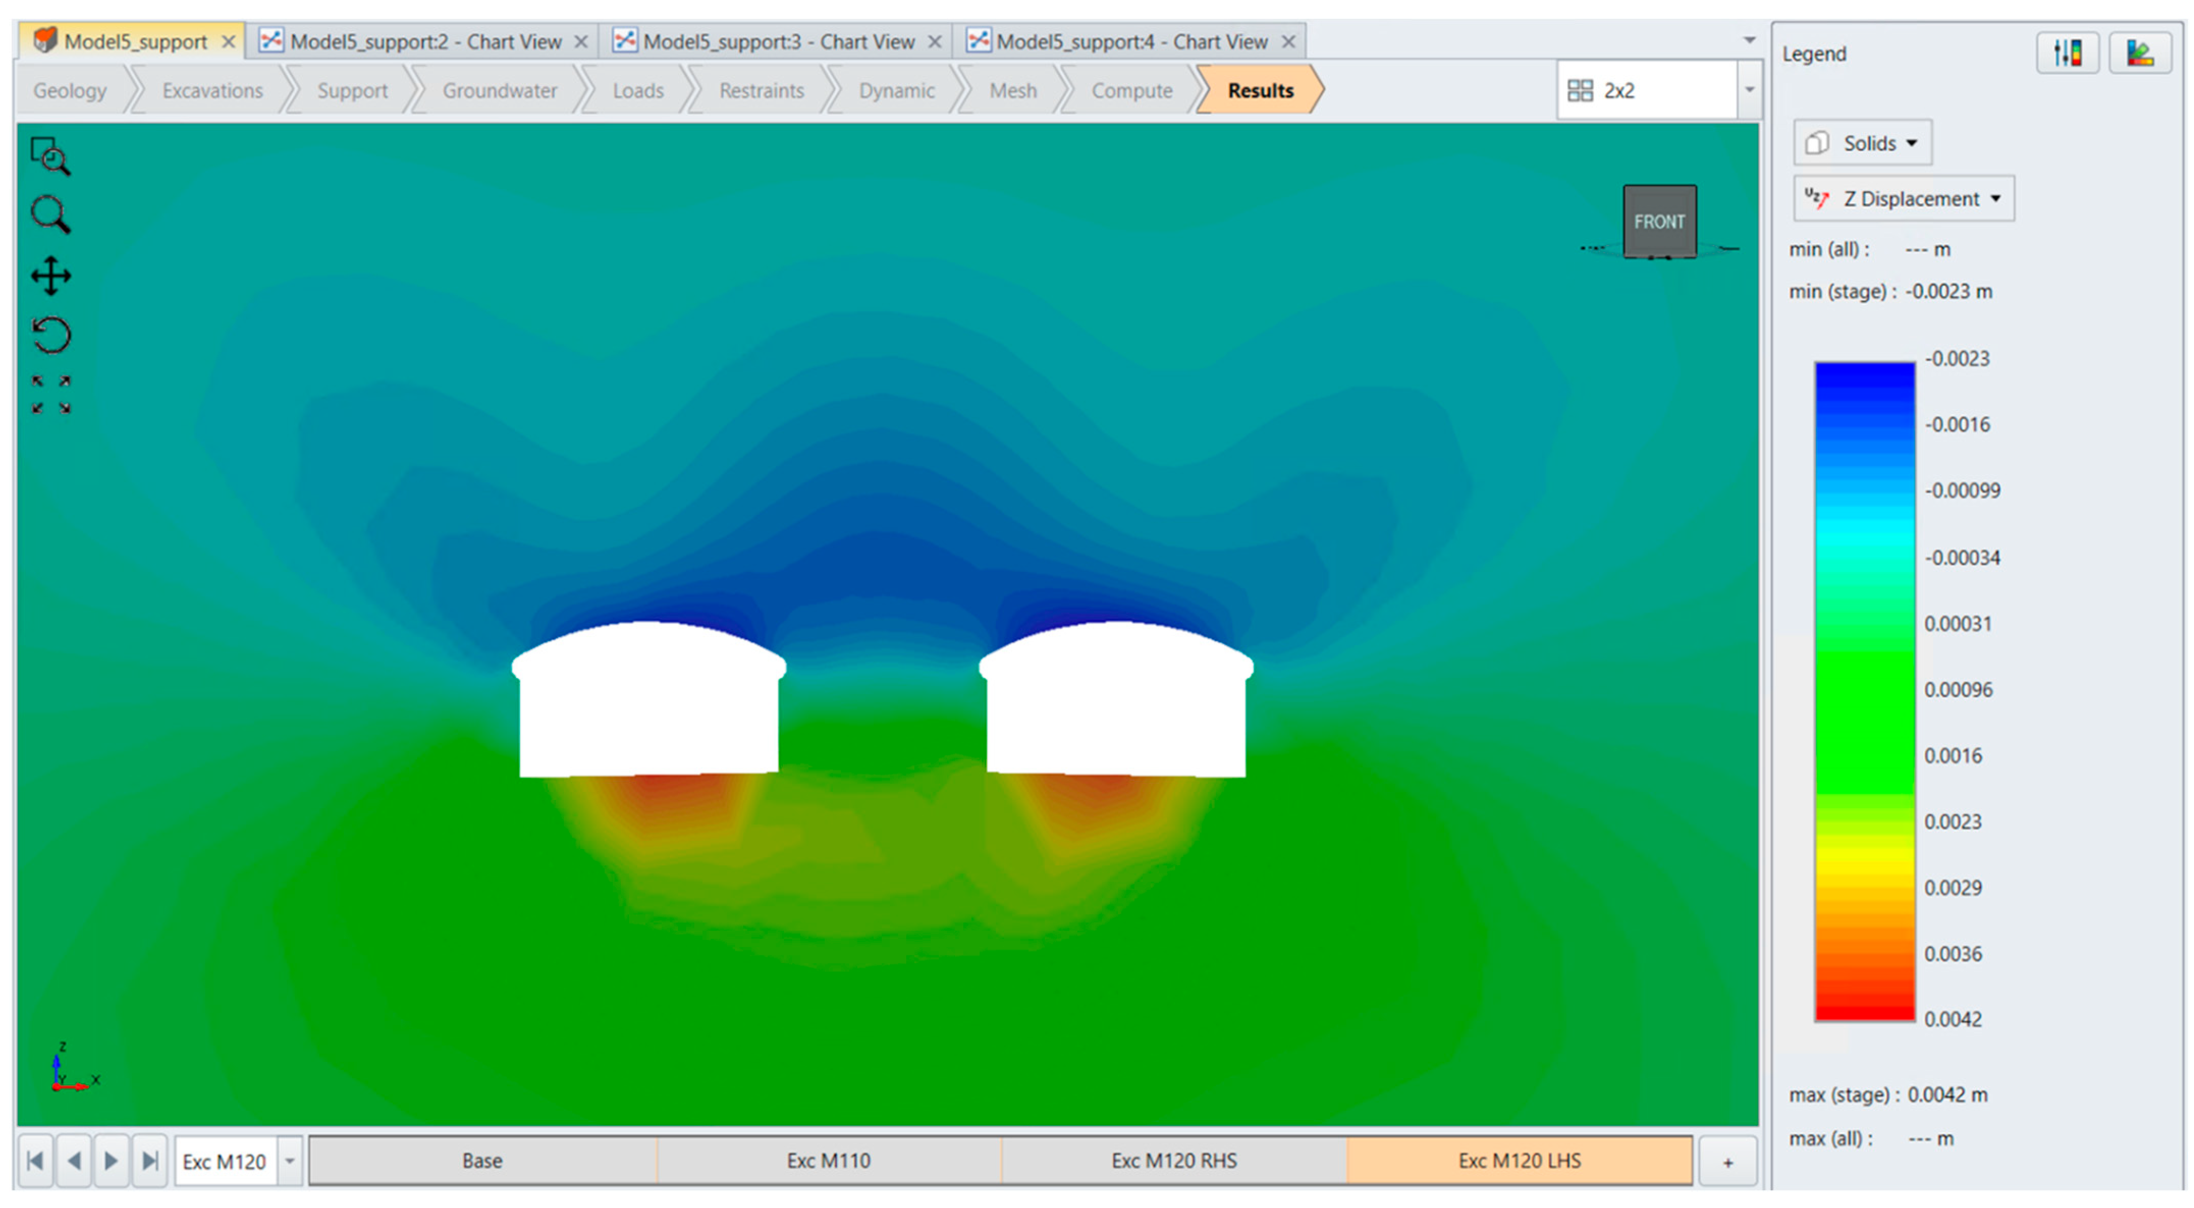Add a new stage with plus button

point(1727,1162)
